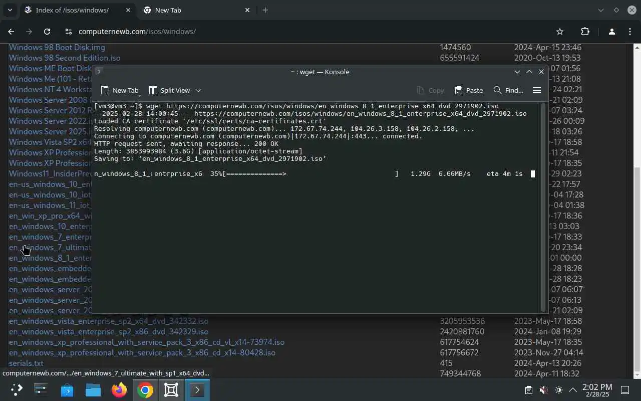Click date '2023-Nov-27 04:14'
The width and height of the screenshot is (641, 401).
point(548,352)
